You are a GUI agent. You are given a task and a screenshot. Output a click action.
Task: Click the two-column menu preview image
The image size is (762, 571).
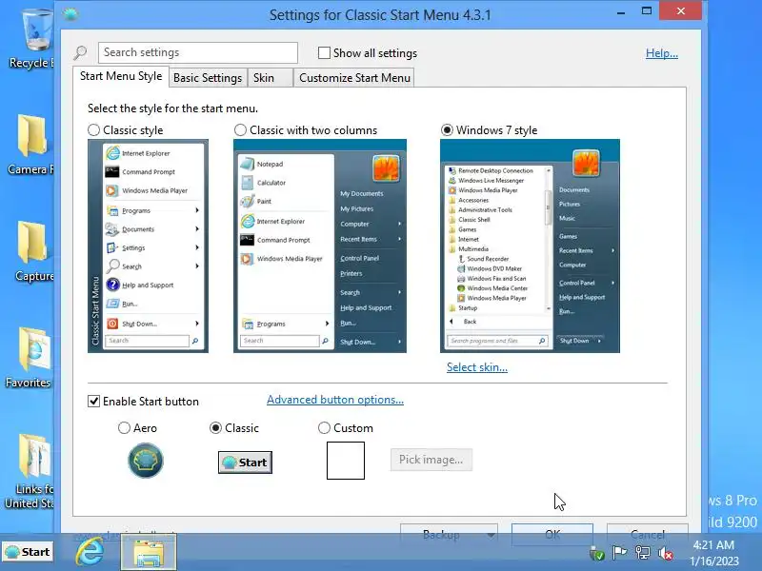tap(320, 246)
